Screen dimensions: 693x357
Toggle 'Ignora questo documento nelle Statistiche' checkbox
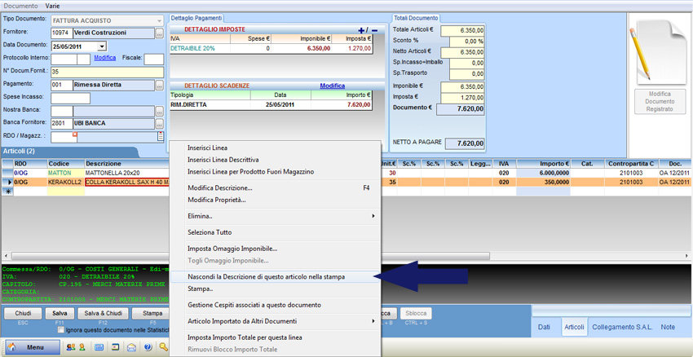61,330
